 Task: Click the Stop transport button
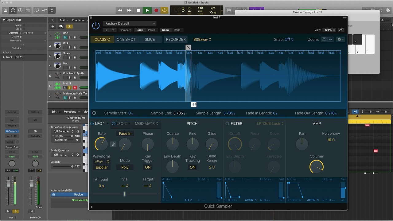click(138, 10)
